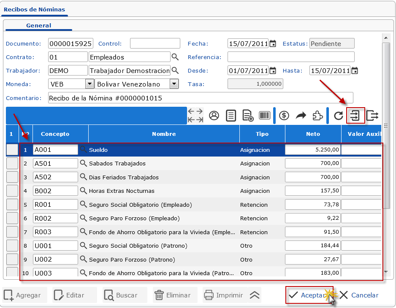This screenshot has height=308, width=396.
Task: Select the Recibos de Nóminas tab
Action: 34,9
